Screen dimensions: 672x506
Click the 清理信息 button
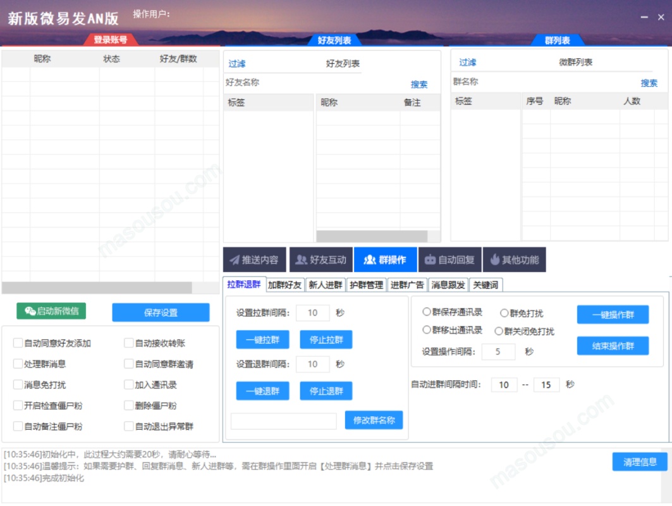pos(640,461)
